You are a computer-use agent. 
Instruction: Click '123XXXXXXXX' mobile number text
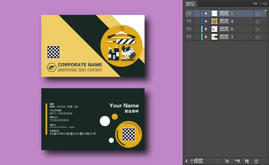click(x=59, y=120)
